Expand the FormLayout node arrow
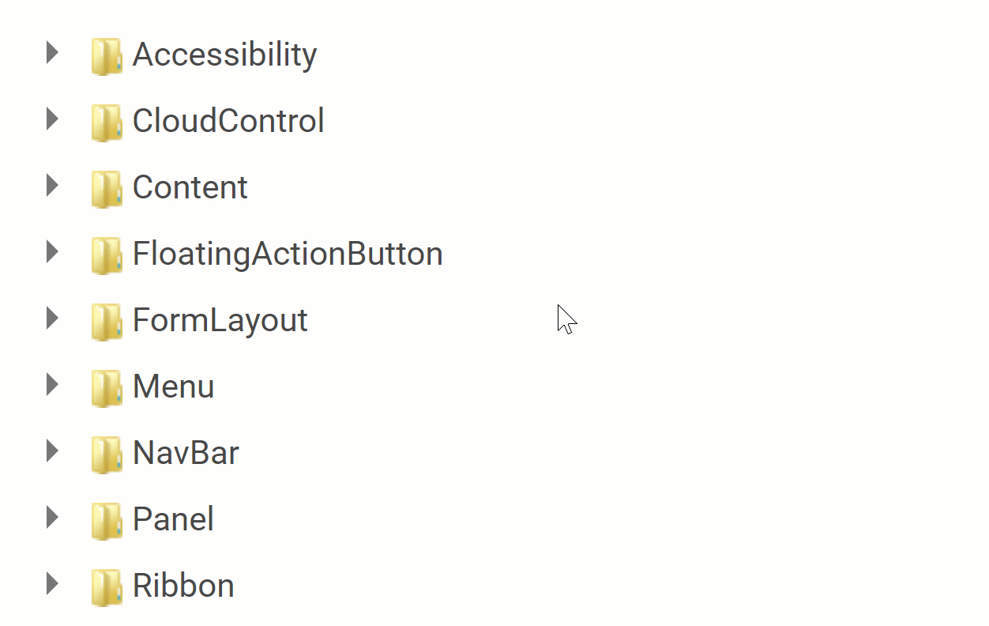 pyautogui.click(x=52, y=319)
